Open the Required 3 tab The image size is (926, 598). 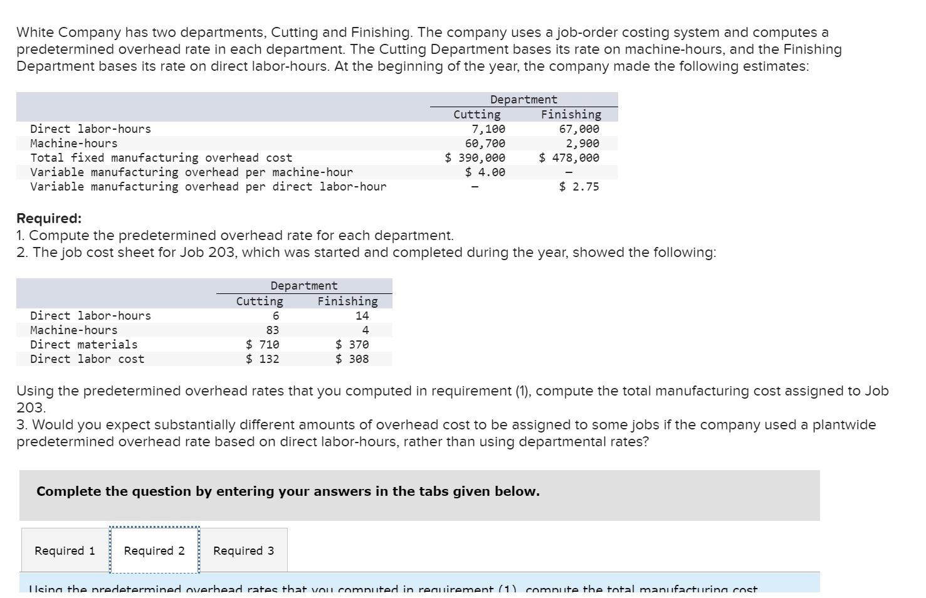pyautogui.click(x=243, y=550)
